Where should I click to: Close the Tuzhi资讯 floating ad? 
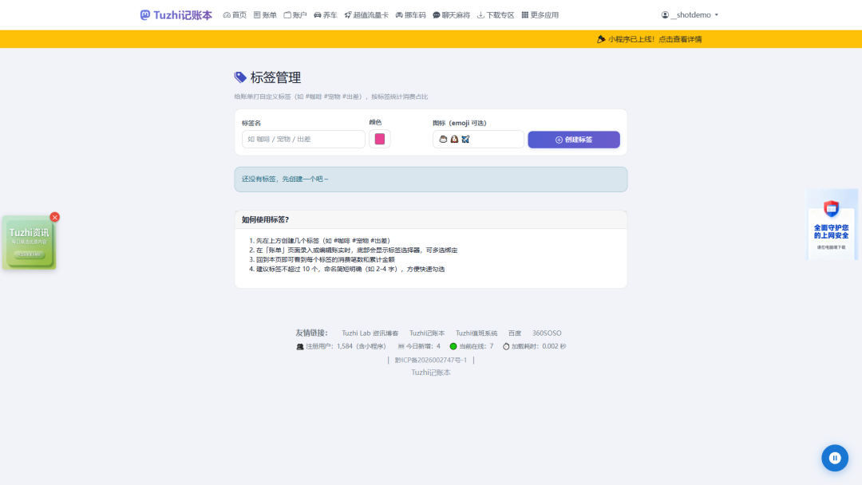(54, 217)
